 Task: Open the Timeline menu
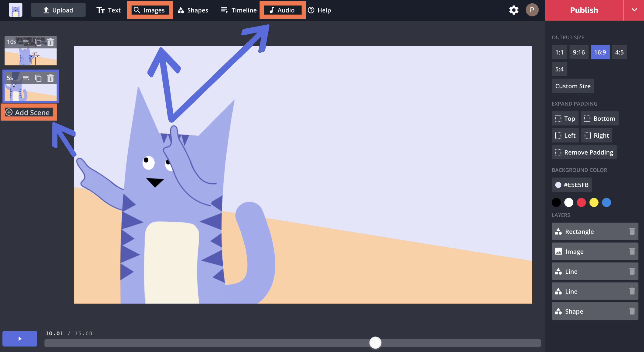click(239, 10)
